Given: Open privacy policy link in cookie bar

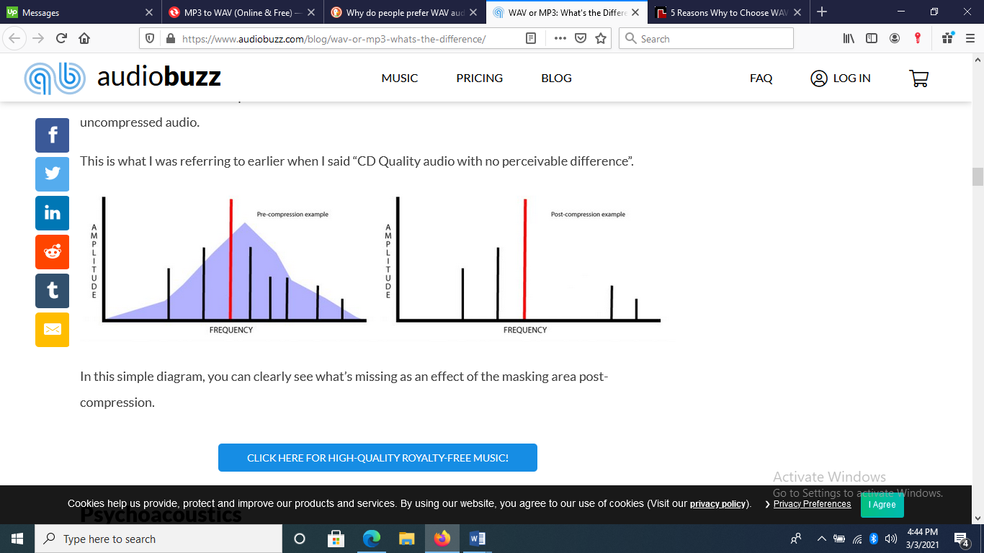Looking at the screenshot, I should tap(718, 504).
